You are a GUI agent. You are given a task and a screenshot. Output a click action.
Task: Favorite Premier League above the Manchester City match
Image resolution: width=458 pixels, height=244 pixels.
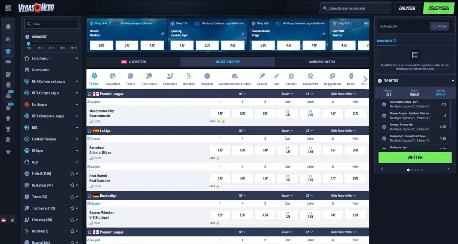(89, 94)
